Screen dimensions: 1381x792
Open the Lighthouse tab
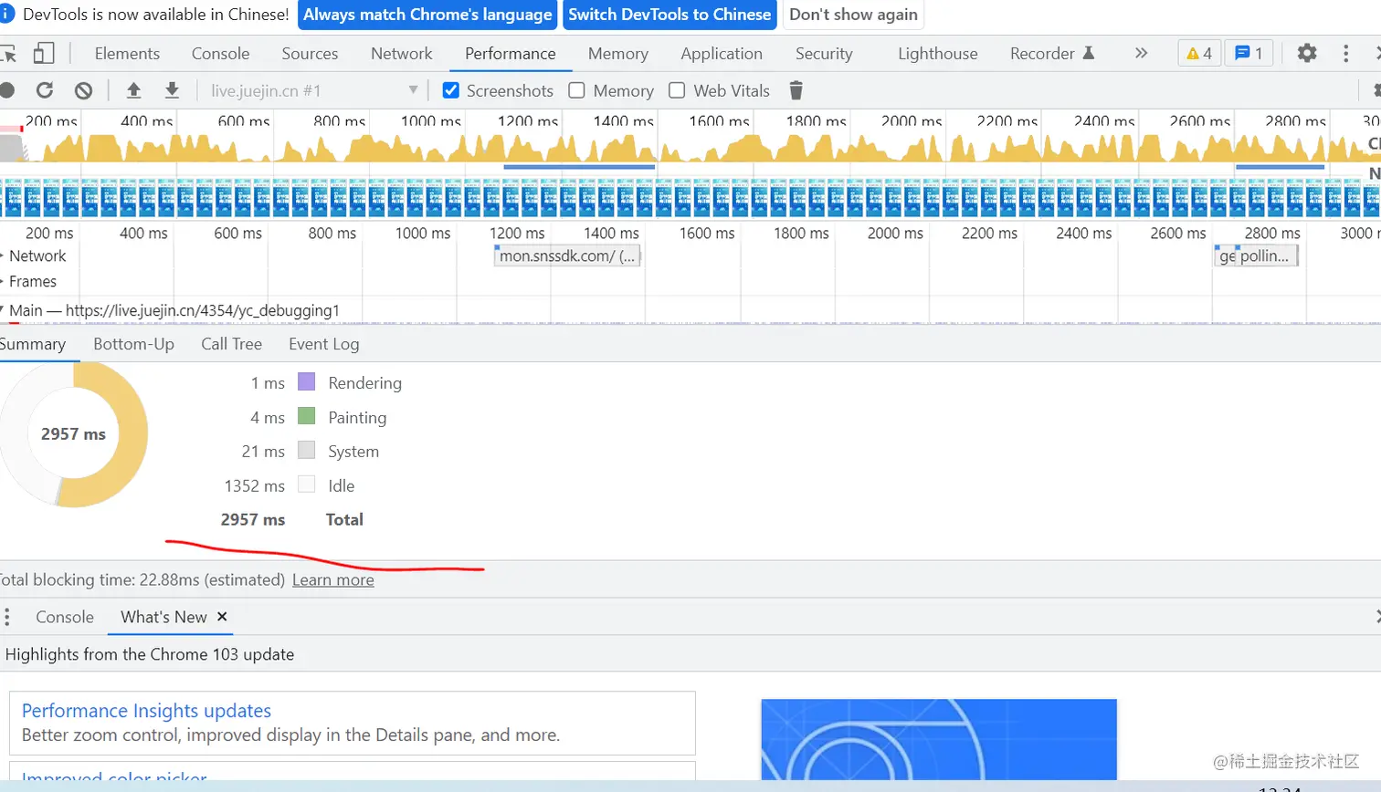click(937, 53)
